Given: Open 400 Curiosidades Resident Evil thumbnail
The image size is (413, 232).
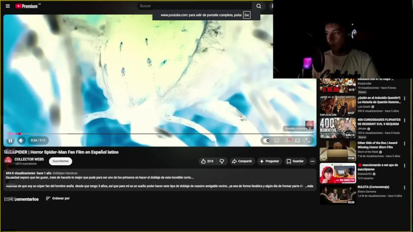Looking at the screenshot, I should [338, 128].
